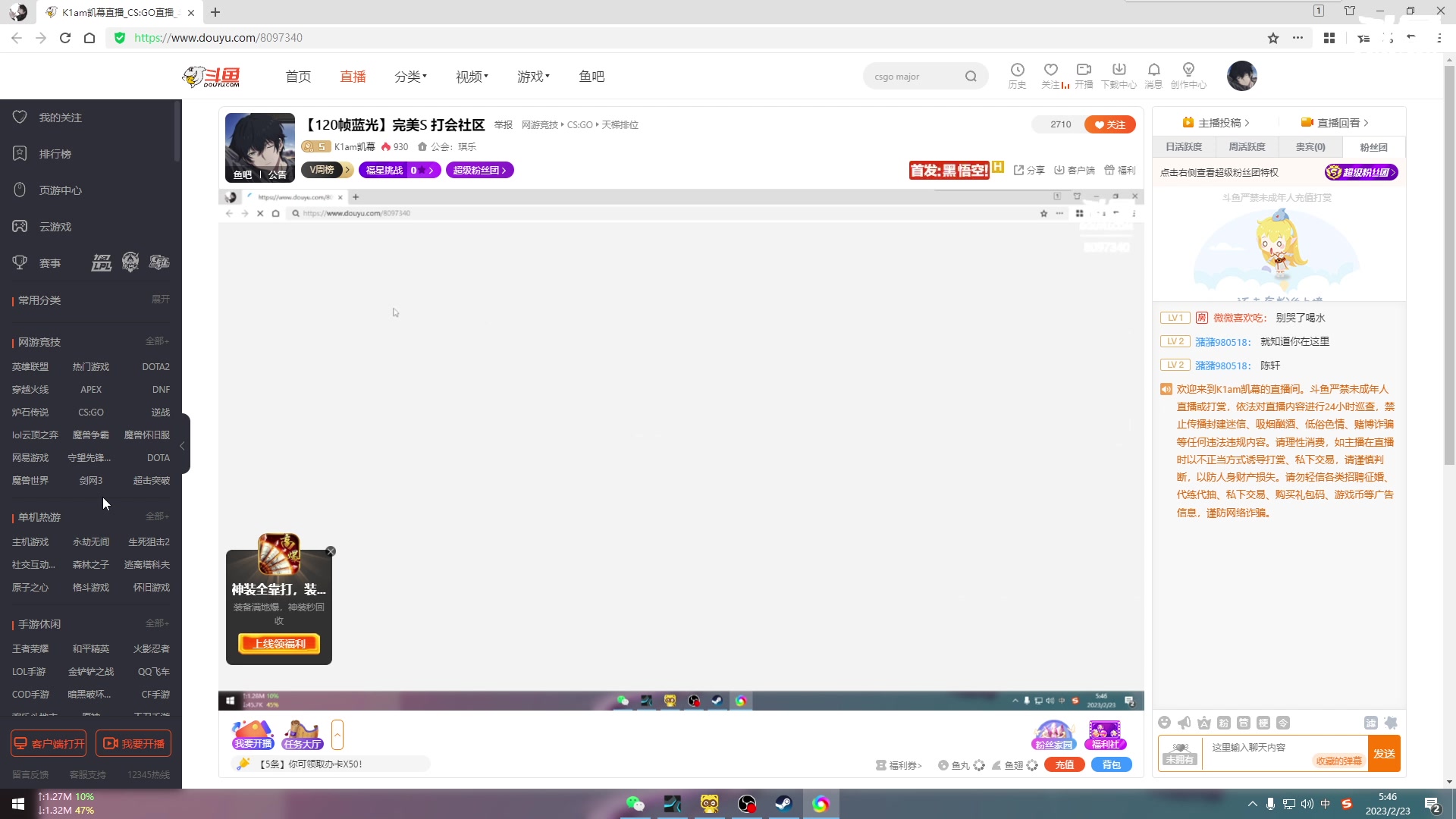The width and height of the screenshot is (1456, 819).
Task: Close the game ad popup
Action: click(331, 551)
